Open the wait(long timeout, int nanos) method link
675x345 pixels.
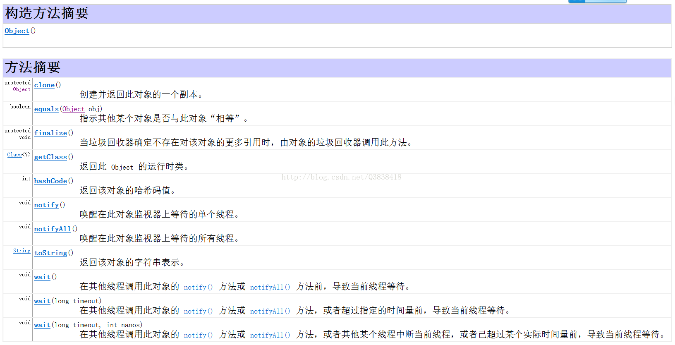42,325
